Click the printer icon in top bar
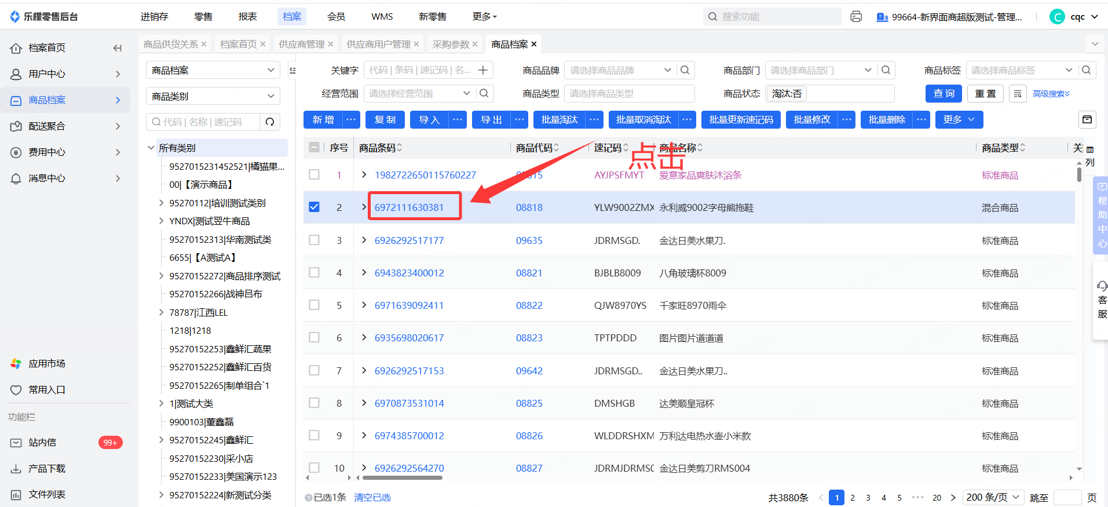Viewport: 1108px width, 507px height. tap(856, 17)
